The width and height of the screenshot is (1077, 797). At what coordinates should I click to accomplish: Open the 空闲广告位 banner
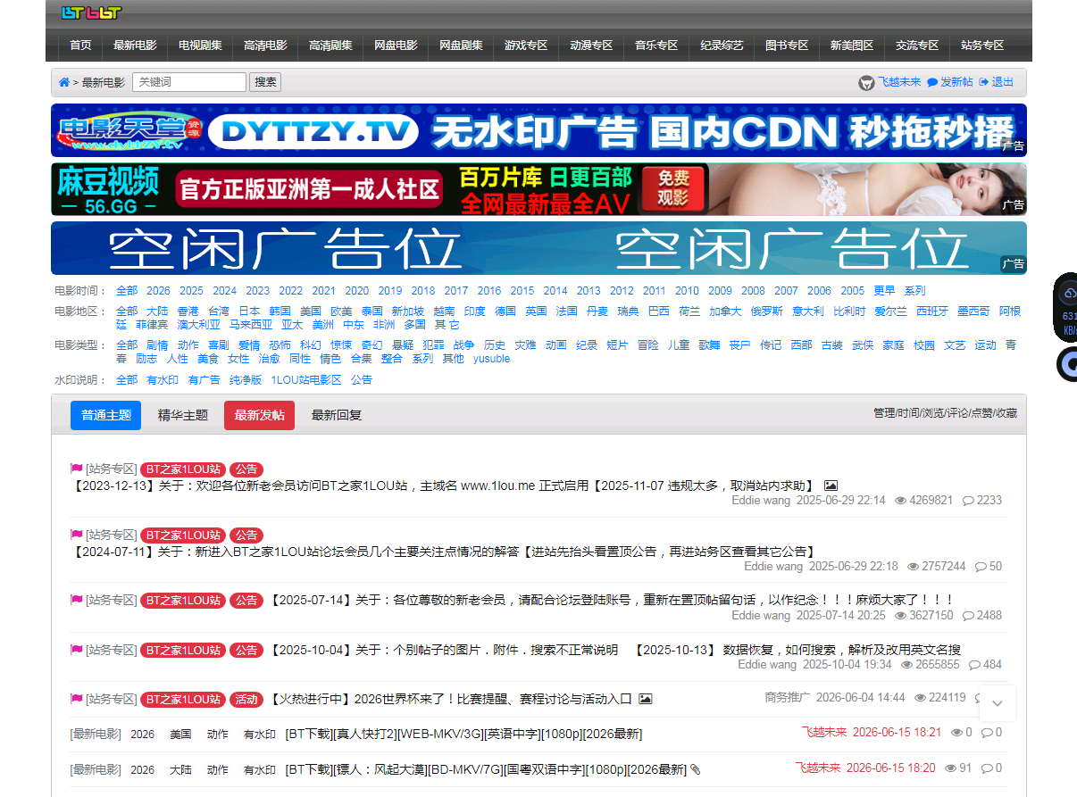click(x=538, y=248)
